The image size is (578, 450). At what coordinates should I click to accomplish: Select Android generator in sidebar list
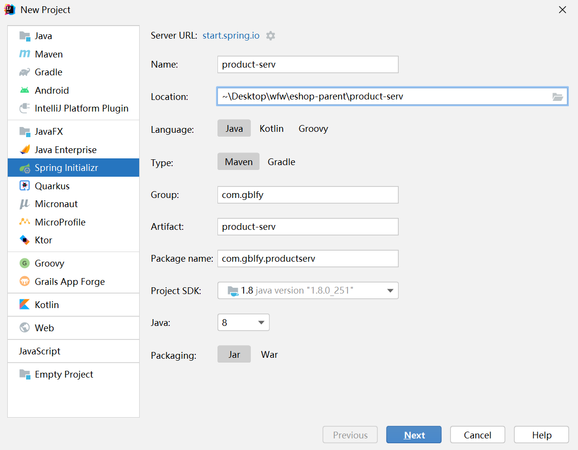(x=73, y=90)
